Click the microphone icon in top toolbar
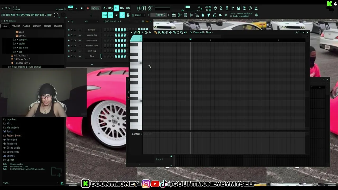 227,8
